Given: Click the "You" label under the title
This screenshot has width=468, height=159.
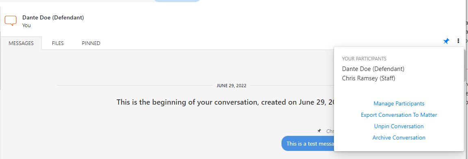Looking at the screenshot, I should 26,26.
